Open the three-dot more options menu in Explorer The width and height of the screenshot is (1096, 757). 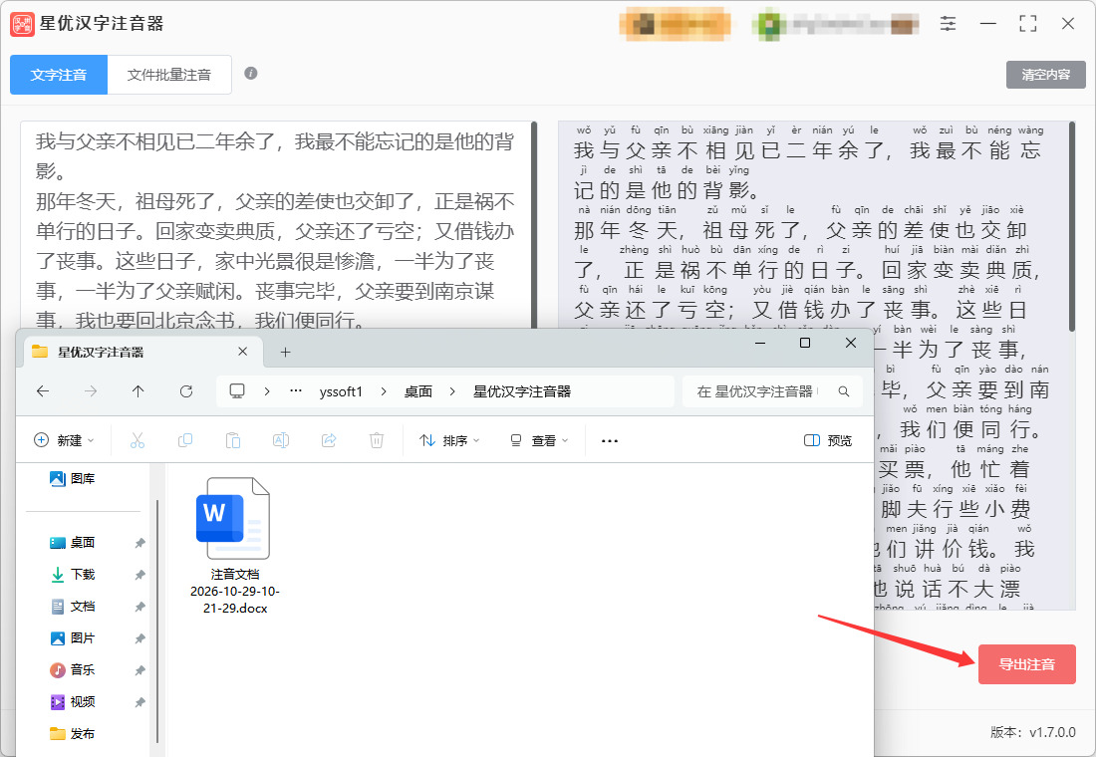(610, 441)
